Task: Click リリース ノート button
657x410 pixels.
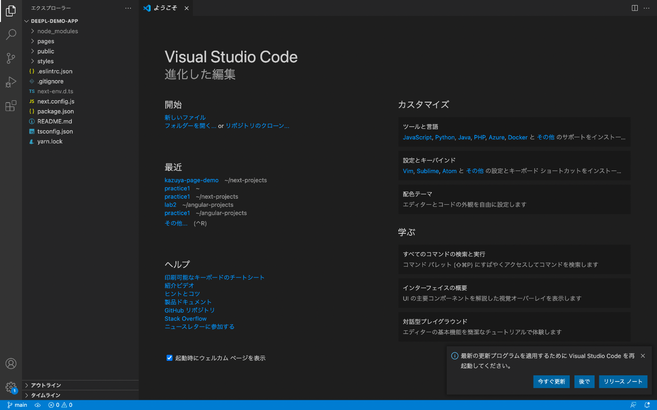Action: pyautogui.click(x=623, y=381)
